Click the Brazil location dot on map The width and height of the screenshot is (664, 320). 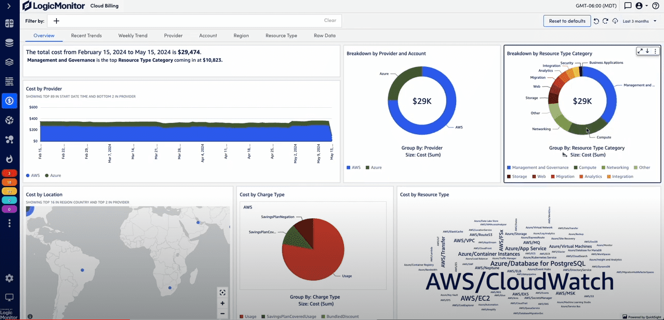click(x=82, y=270)
